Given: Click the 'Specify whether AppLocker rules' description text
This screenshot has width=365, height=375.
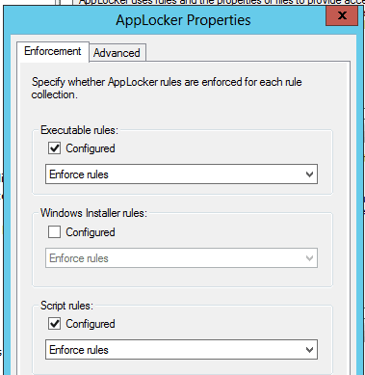Looking at the screenshot, I should pos(167,88).
